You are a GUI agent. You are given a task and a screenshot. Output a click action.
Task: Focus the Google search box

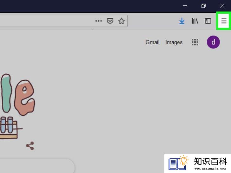[x=37, y=166]
